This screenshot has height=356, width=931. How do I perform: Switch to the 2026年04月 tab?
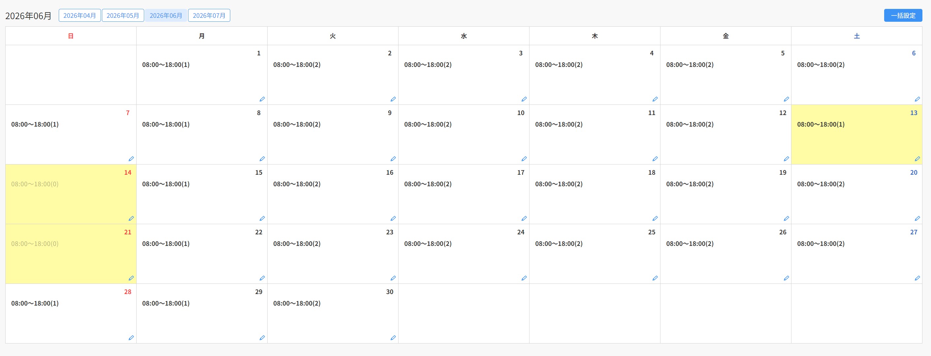[x=80, y=15]
